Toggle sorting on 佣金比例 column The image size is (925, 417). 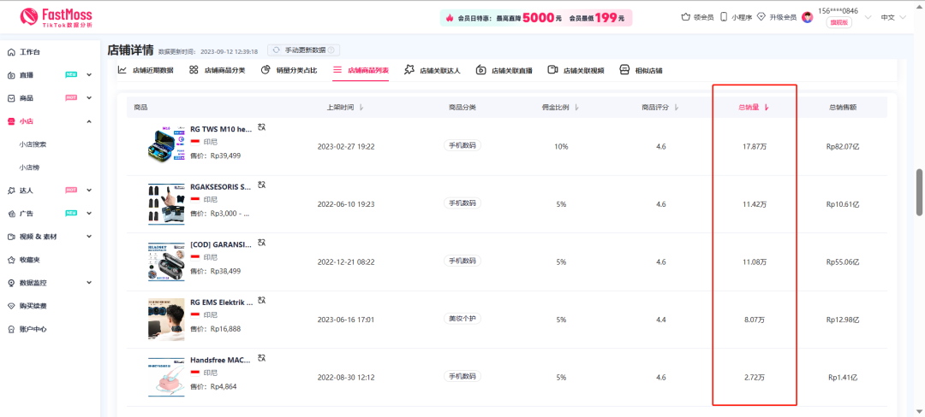[576, 108]
